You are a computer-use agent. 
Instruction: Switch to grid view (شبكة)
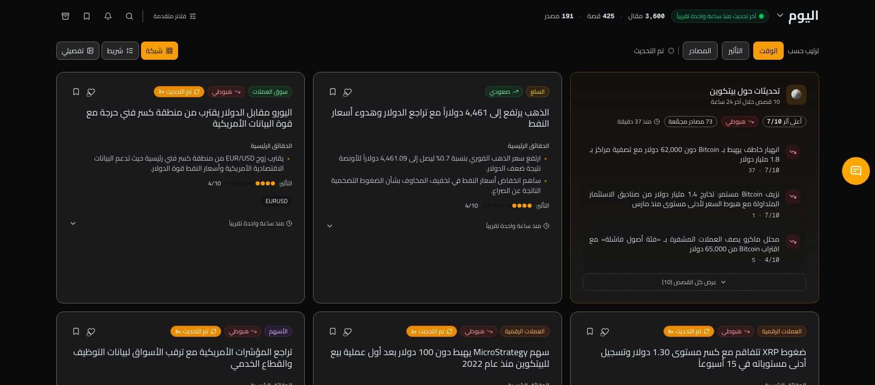coord(159,51)
